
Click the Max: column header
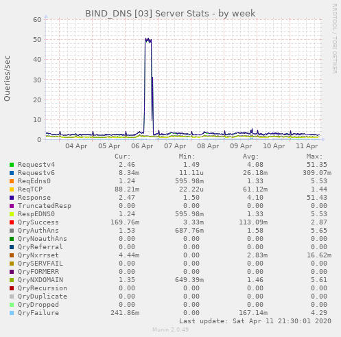point(314,156)
